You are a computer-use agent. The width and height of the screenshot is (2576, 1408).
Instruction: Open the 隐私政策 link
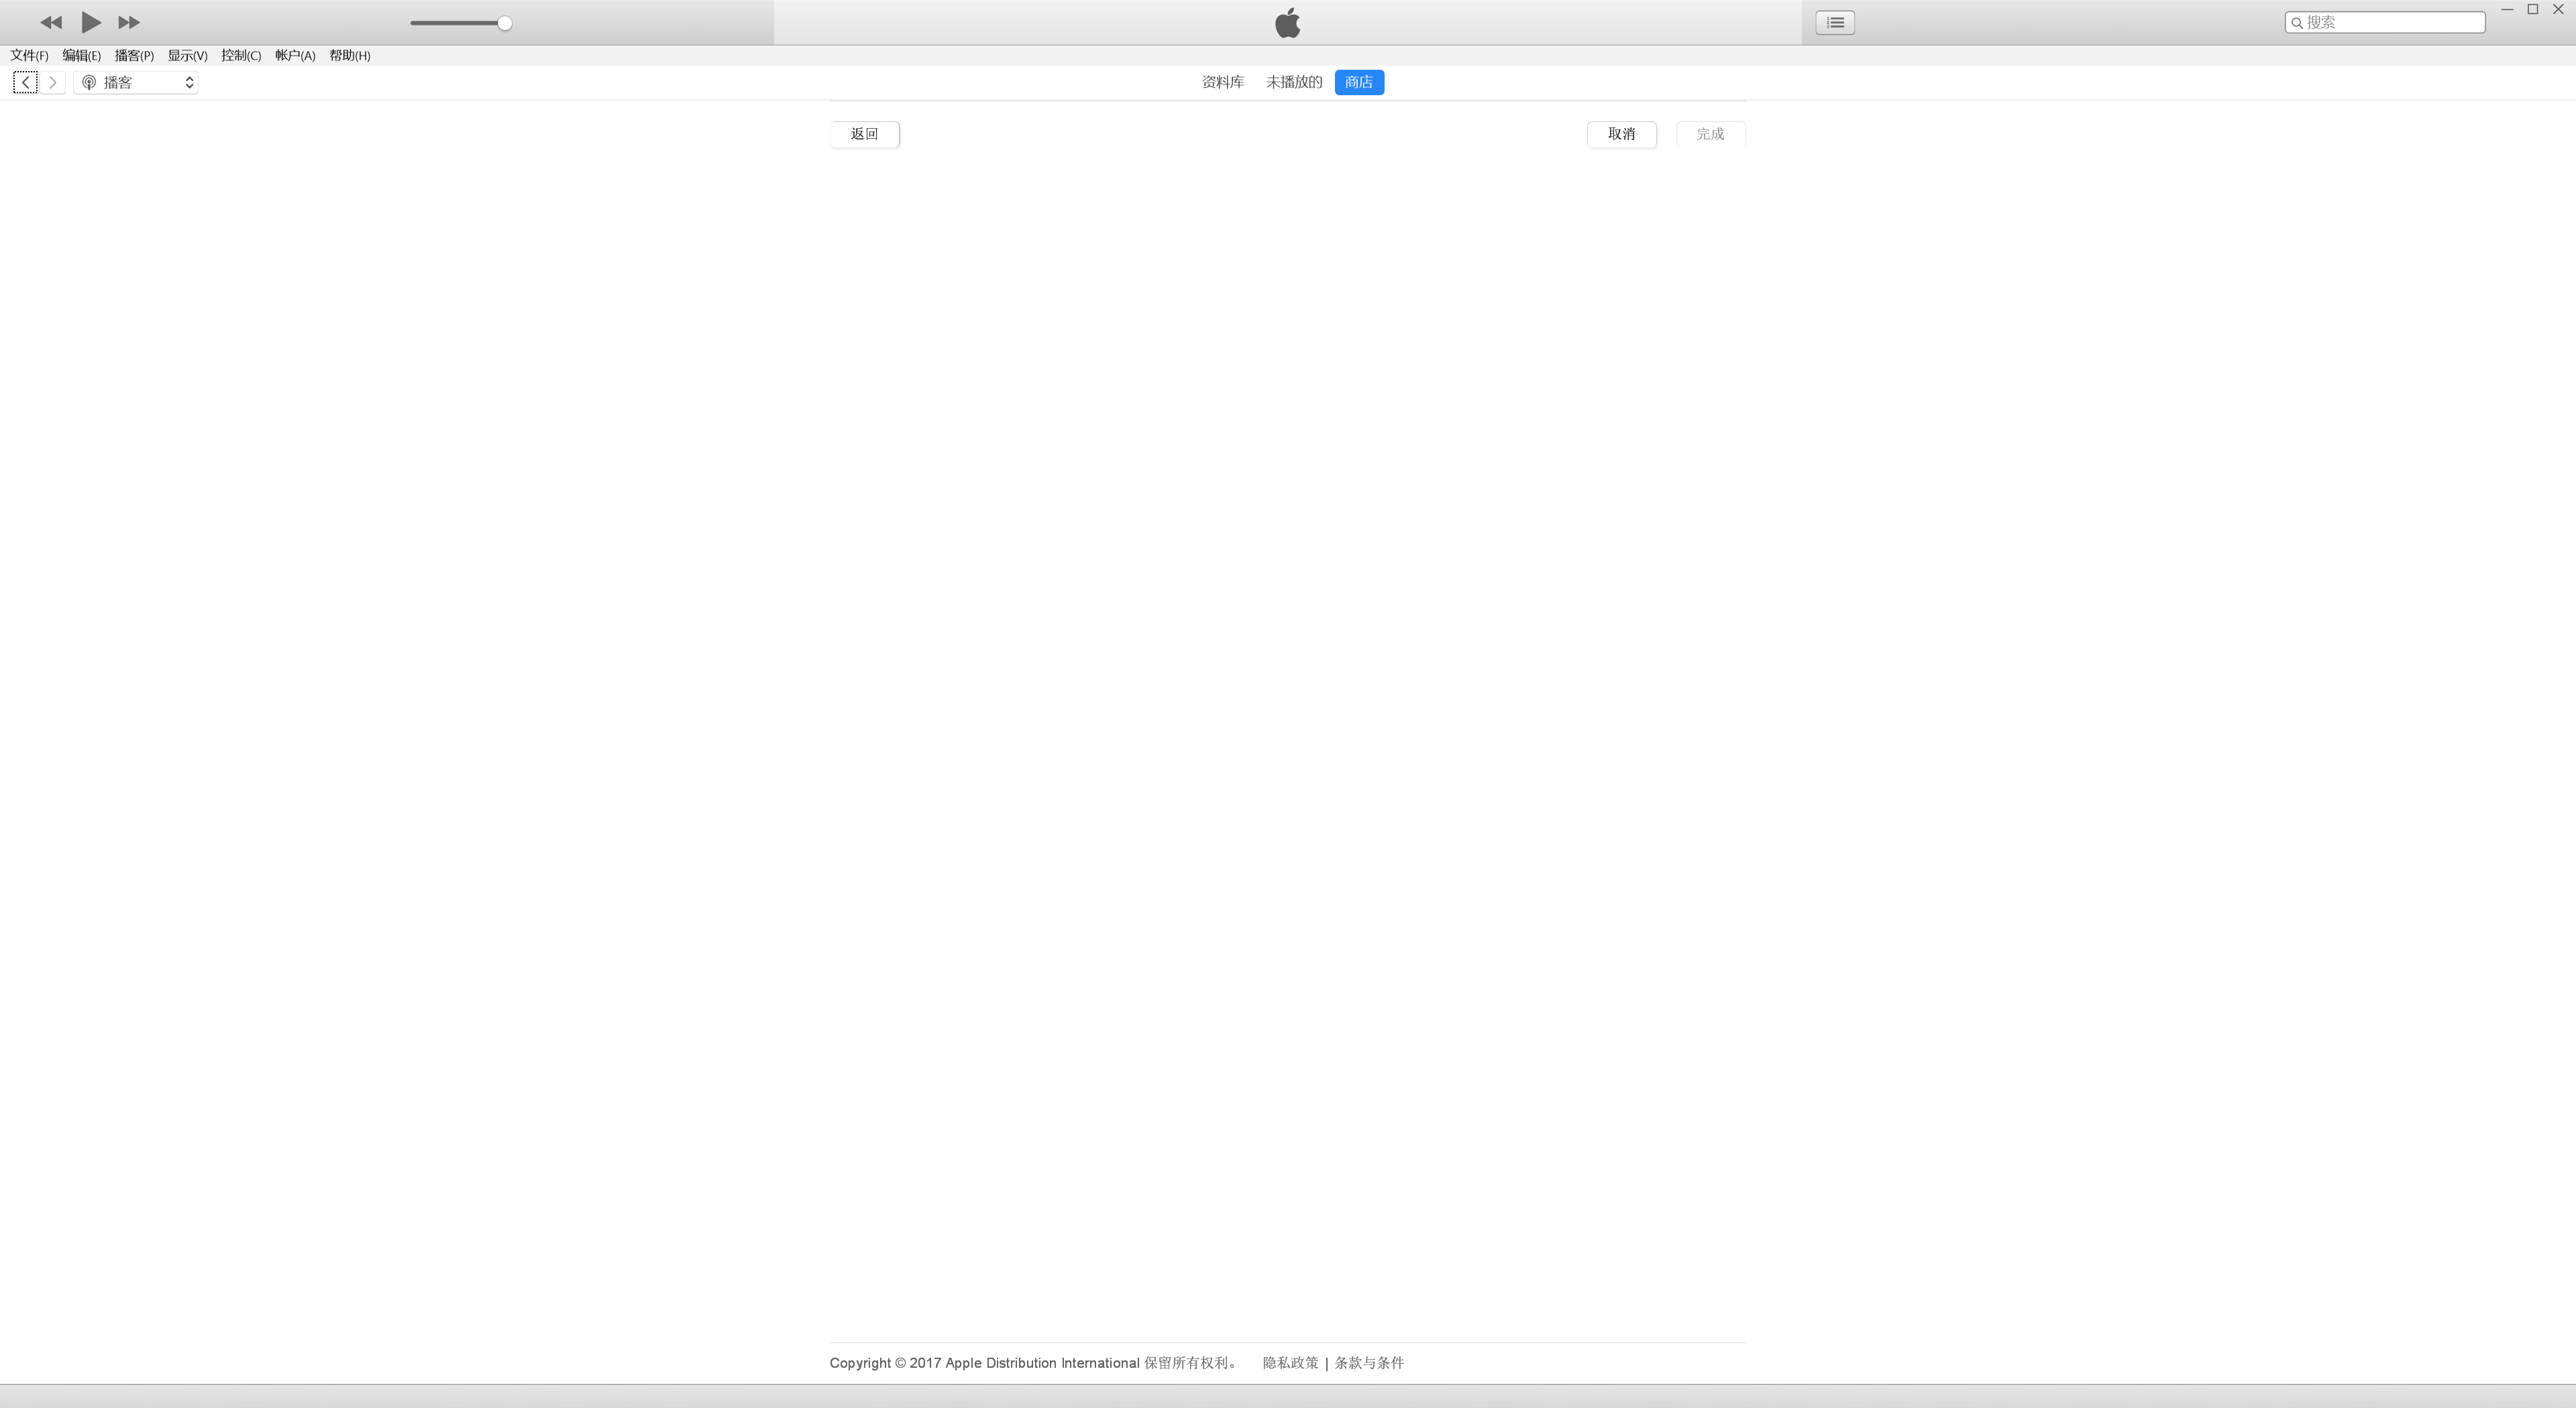1290,1363
